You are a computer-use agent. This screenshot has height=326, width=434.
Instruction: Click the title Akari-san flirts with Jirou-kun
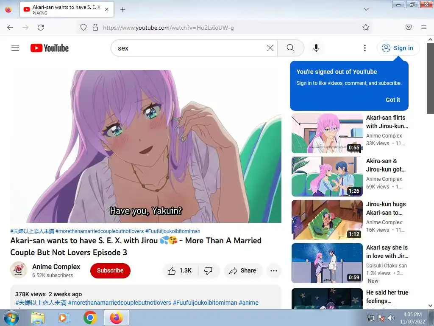coord(387,122)
